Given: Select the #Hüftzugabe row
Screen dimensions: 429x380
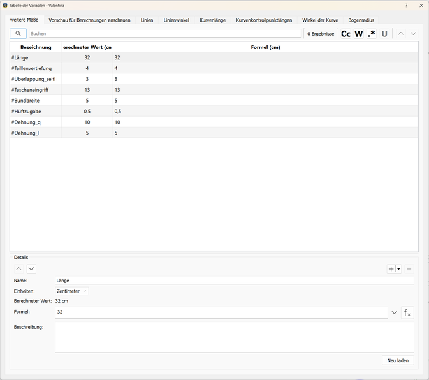Looking at the screenshot, I should pyautogui.click(x=214, y=112).
